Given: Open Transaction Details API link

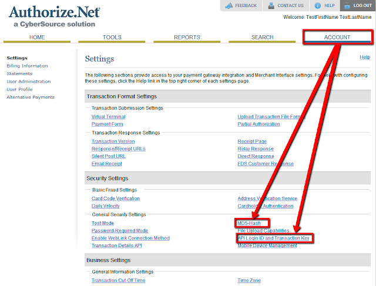Looking at the screenshot, I should [x=116, y=245].
